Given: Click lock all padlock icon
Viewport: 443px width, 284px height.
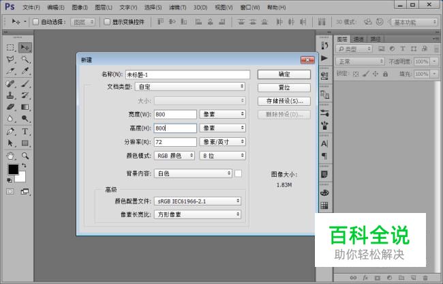Looking at the screenshot, I should (385, 74).
